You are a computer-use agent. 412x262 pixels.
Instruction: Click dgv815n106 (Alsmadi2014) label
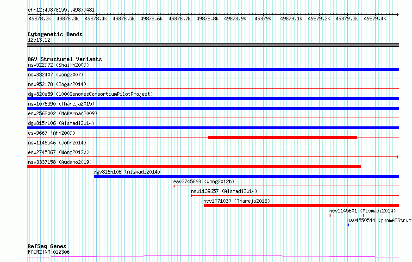(61, 123)
